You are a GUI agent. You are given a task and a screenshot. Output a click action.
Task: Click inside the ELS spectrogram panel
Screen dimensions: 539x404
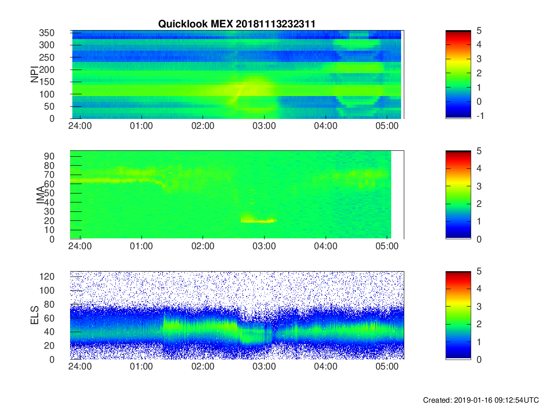pyautogui.click(x=237, y=315)
